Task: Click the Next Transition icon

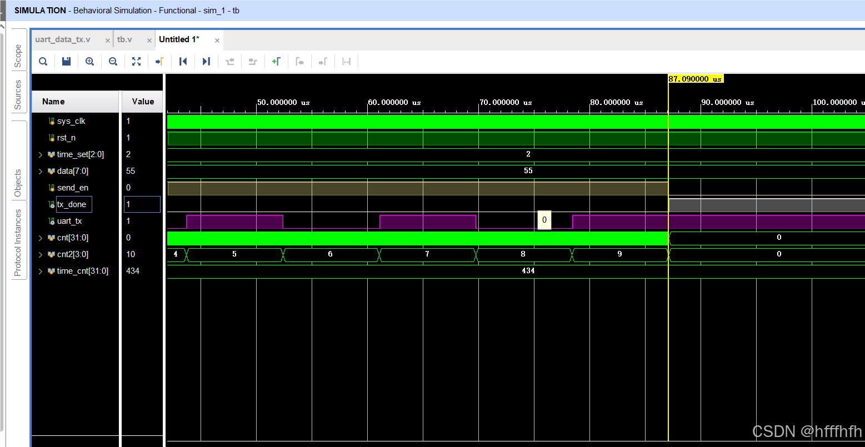Action: [253, 61]
